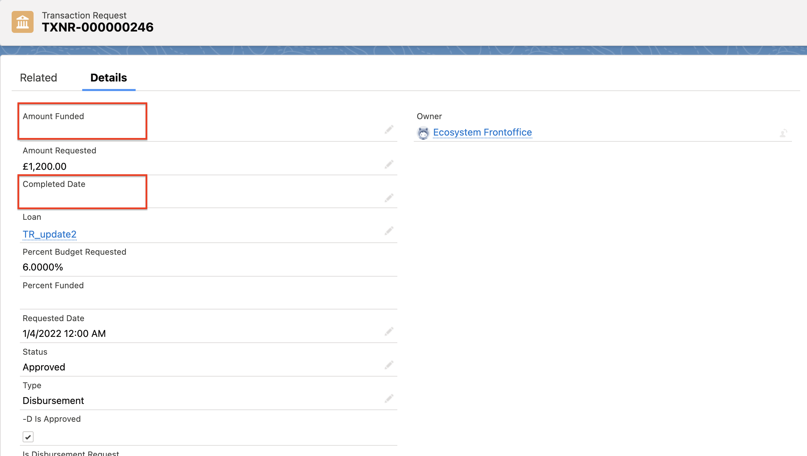Uncheck the -D Is Approved checkbox

[28, 437]
